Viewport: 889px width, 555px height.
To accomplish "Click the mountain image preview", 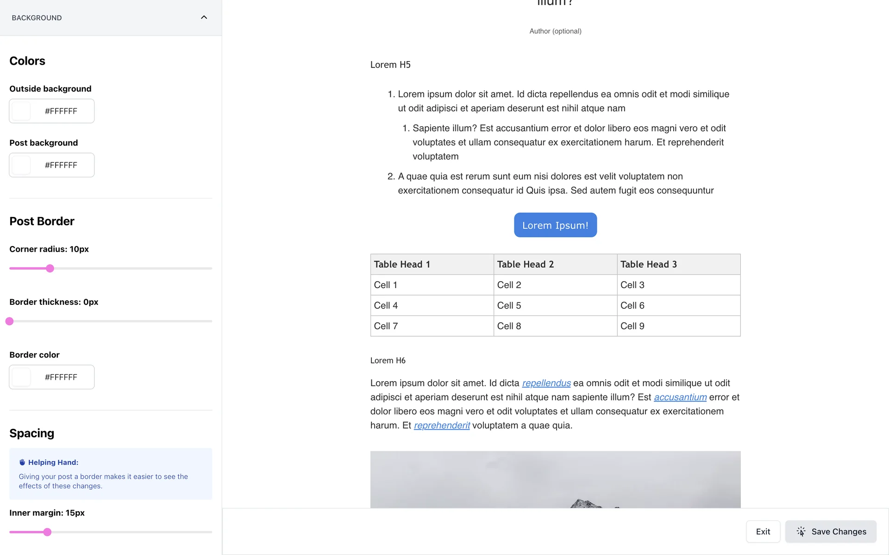I will (555, 480).
